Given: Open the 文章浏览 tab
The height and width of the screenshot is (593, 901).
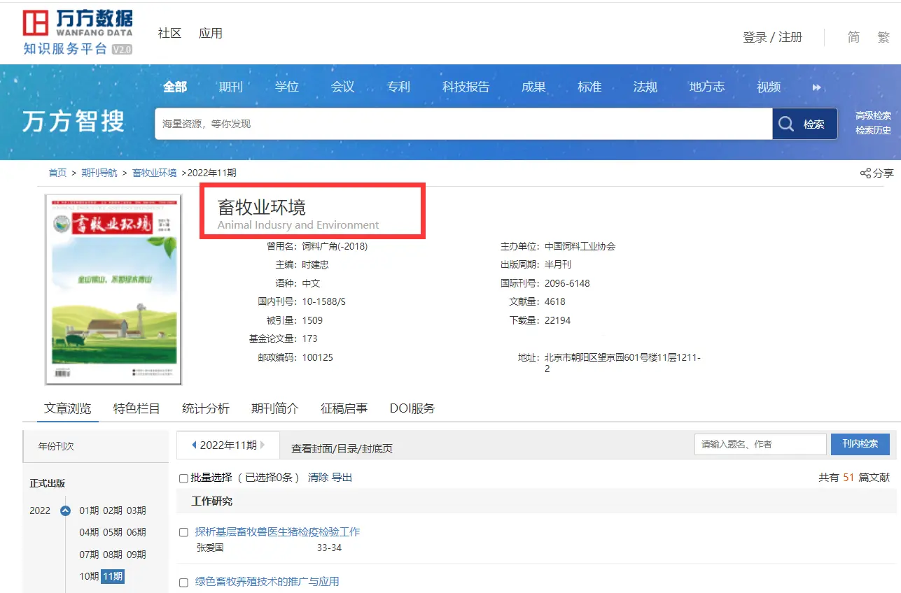Looking at the screenshot, I should click(x=68, y=408).
